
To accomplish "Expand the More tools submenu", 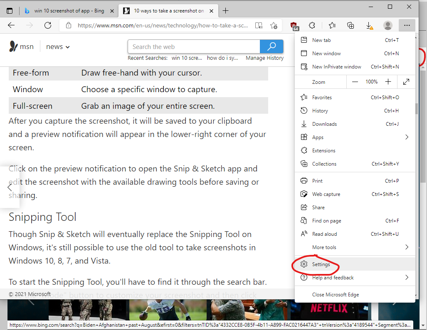I will click(355, 247).
